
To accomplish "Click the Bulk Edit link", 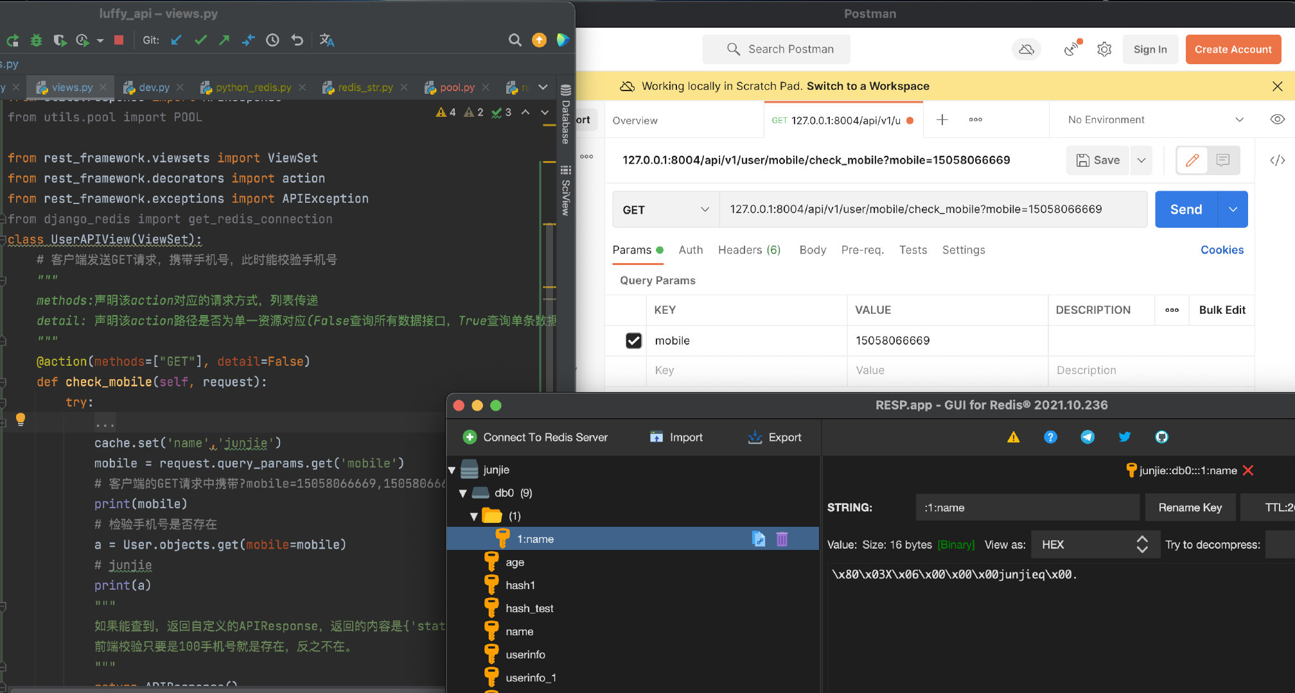I will click(1222, 310).
